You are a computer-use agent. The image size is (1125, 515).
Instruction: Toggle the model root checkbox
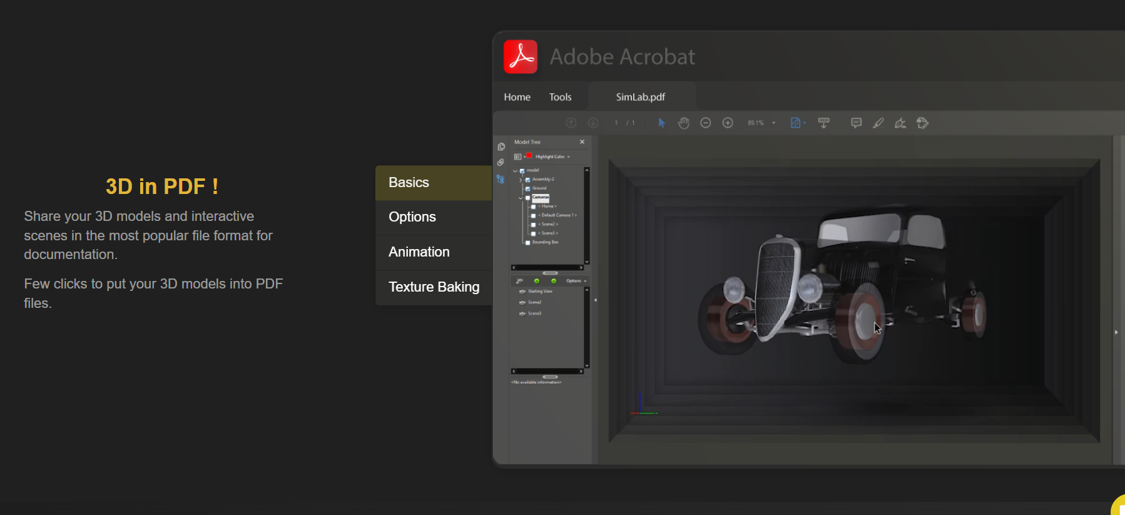(x=522, y=171)
